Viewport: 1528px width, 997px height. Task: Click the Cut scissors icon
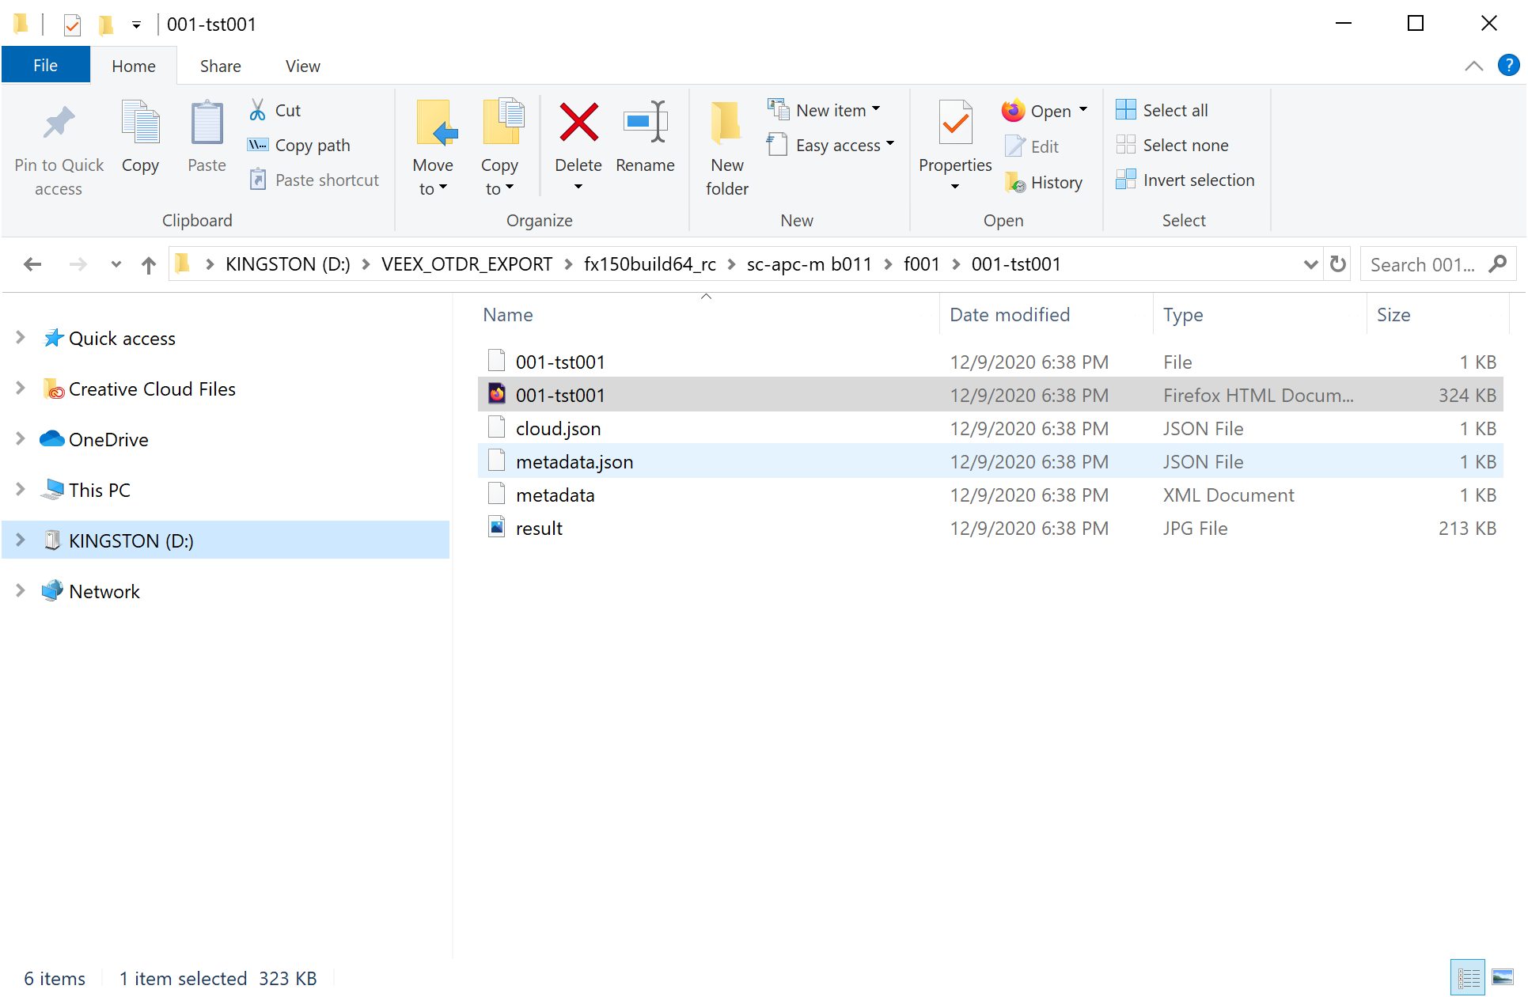click(x=258, y=110)
